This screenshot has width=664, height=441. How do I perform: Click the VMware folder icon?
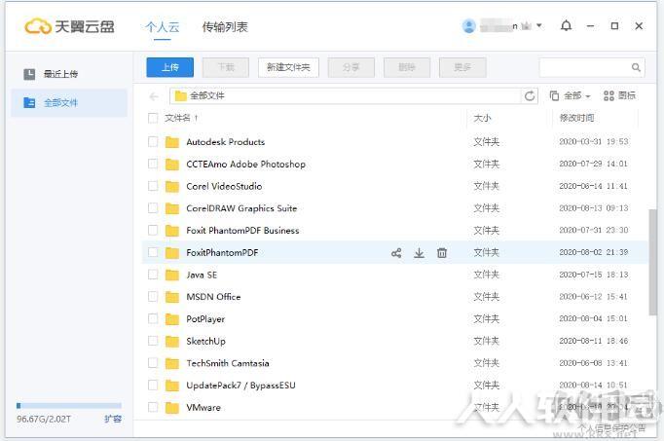172,408
